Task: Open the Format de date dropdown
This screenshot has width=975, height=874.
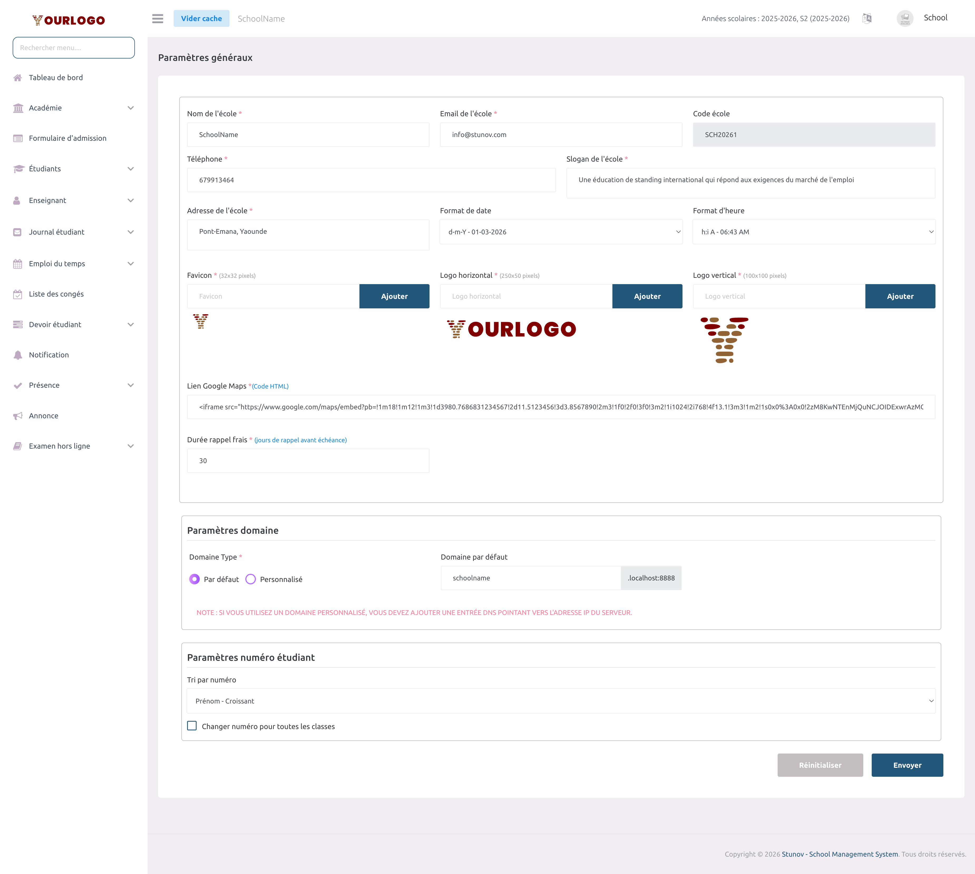Action: (560, 231)
